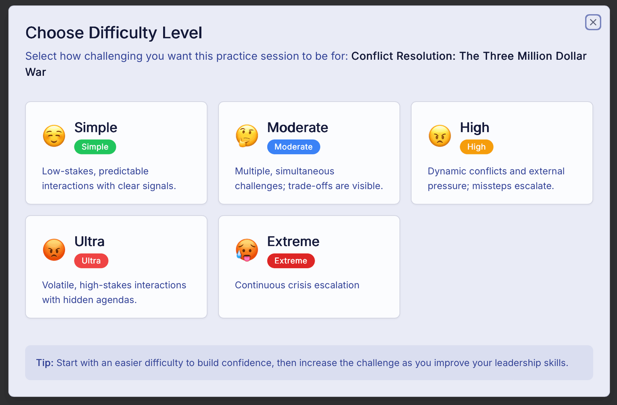The height and width of the screenshot is (405, 617).
Task: Select the Ultra difficulty card
Action: (x=116, y=266)
